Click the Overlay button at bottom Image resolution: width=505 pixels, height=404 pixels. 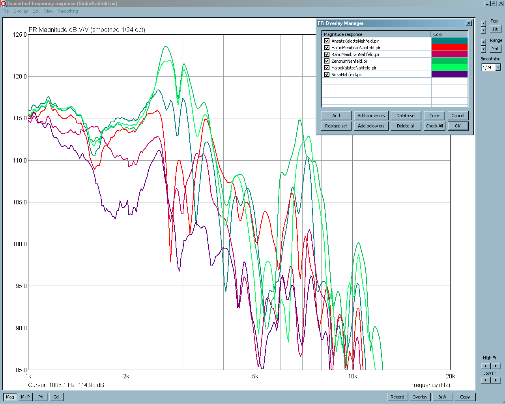coord(420,397)
